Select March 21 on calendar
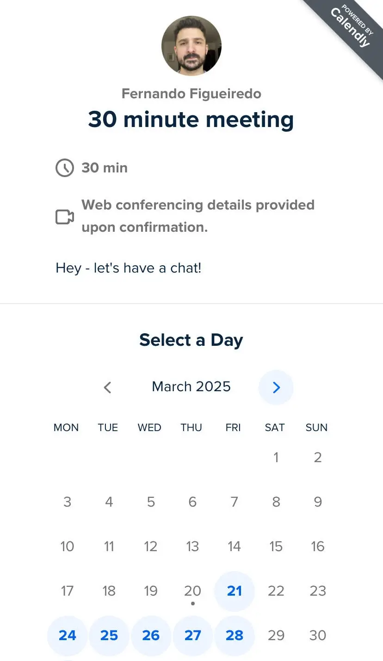383x661 pixels. (235, 591)
